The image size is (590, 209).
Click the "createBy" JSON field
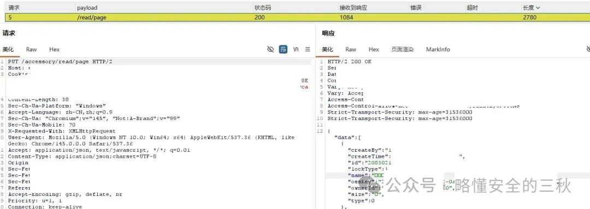point(369,150)
